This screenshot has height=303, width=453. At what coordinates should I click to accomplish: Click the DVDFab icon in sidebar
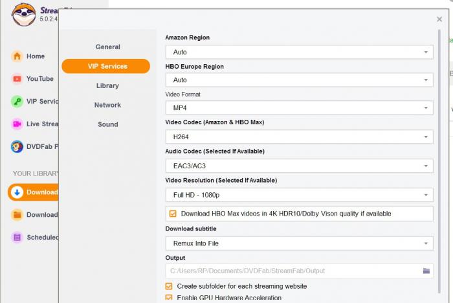17,146
